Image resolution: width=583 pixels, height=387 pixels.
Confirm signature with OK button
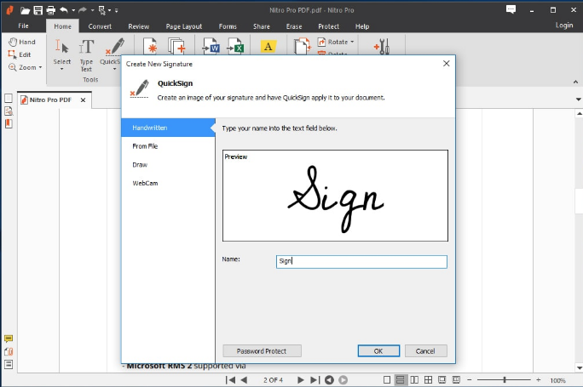point(378,351)
